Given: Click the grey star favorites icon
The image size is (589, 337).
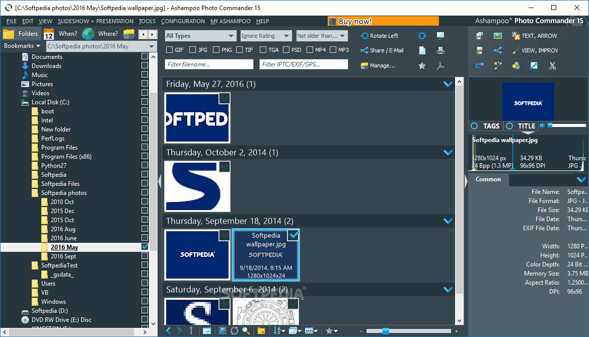Looking at the screenshot, I should click(x=422, y=66).
